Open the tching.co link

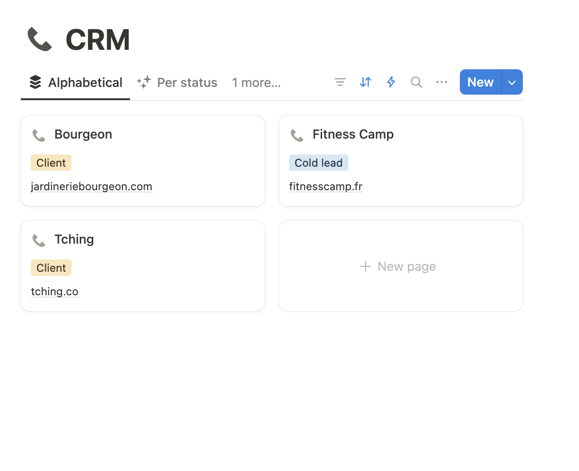54,292
